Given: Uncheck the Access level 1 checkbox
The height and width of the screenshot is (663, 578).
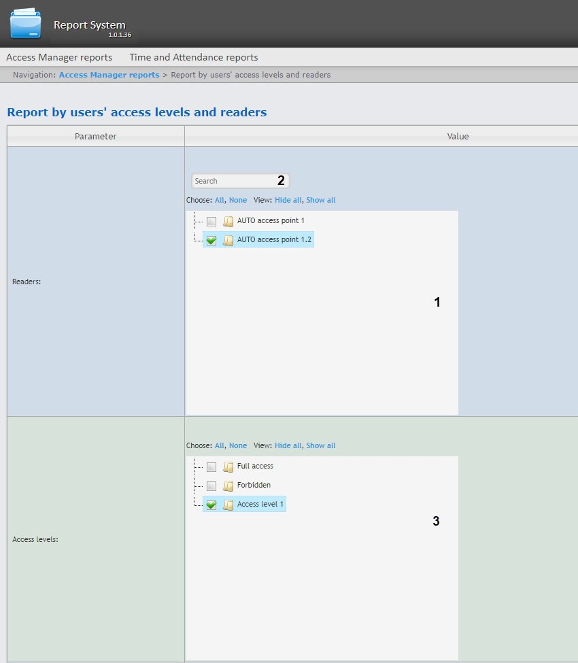Looking at the screenshot, I should pyautogui.click(x=211, y=505).
